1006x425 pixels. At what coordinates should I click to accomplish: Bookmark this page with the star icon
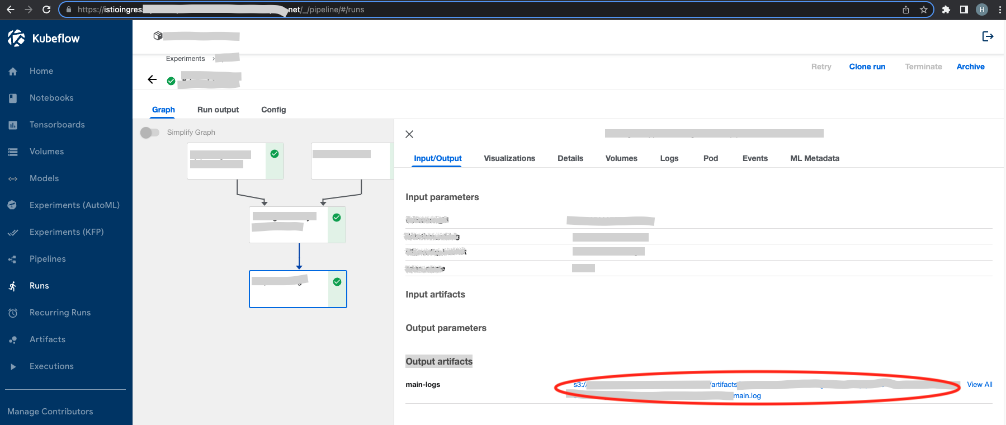click(924, 10)
